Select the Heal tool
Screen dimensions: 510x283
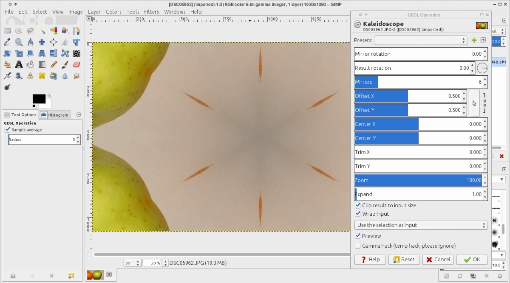[42, 76]
